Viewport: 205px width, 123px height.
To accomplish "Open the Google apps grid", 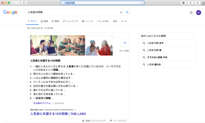I will tap(191, 13).
